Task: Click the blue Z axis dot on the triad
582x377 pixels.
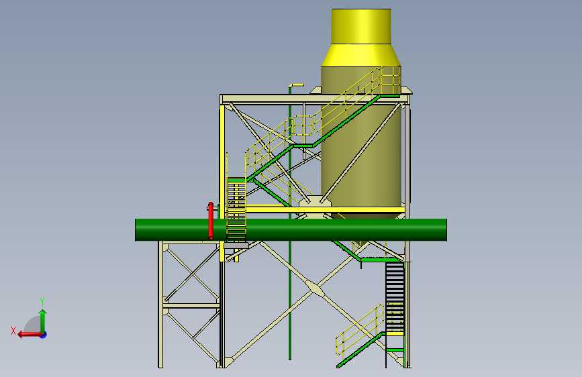Action: pyautogui.click(x=44, y=335)
